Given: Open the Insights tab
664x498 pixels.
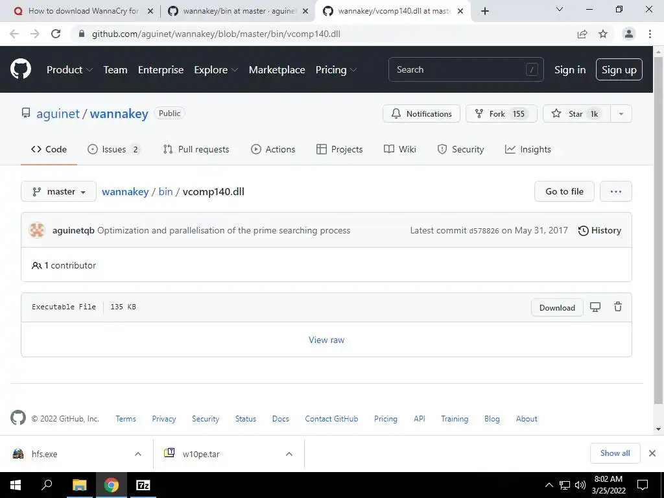Looking at the screenshot, I should click(528, 149).
